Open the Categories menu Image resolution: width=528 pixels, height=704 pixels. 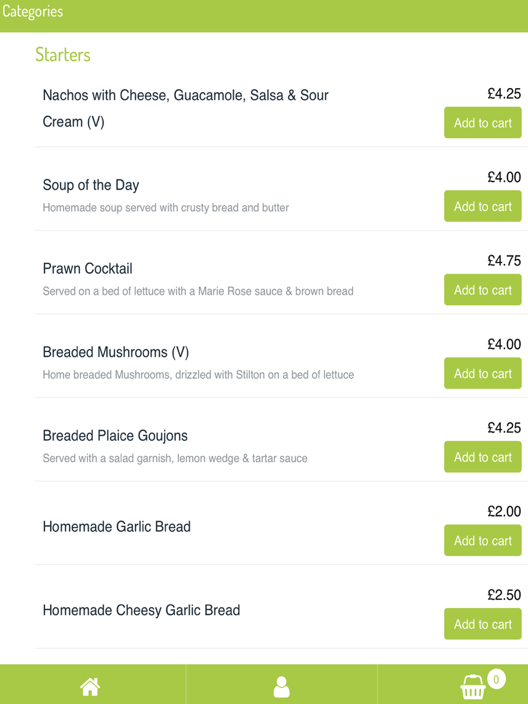point(33,12)
